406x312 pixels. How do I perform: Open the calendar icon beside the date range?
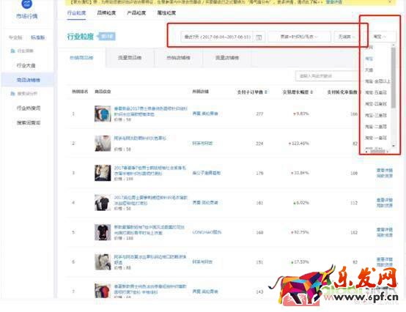point(259,37)
